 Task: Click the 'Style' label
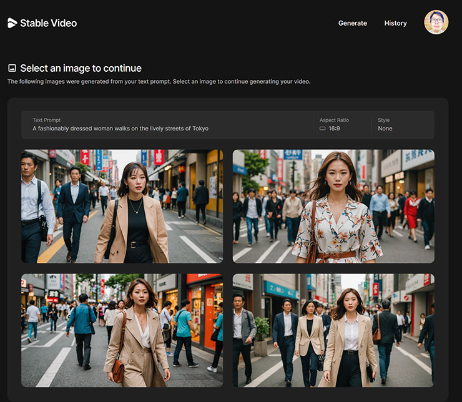(x=383, y=120)
